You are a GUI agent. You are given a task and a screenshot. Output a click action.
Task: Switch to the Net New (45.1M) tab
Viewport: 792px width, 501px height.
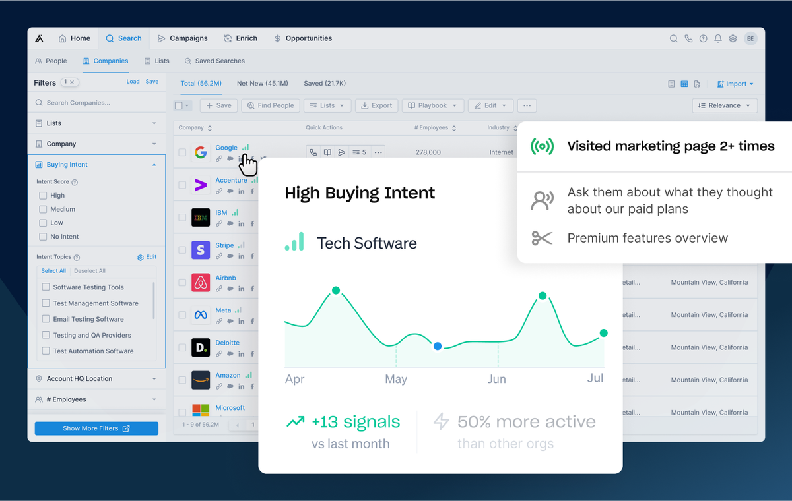263,84
